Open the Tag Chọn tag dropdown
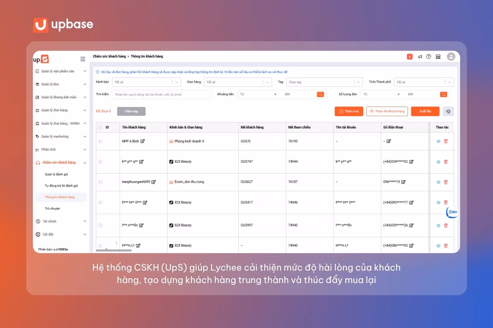This screenshot has width=493, height=328. coord(324,82)
